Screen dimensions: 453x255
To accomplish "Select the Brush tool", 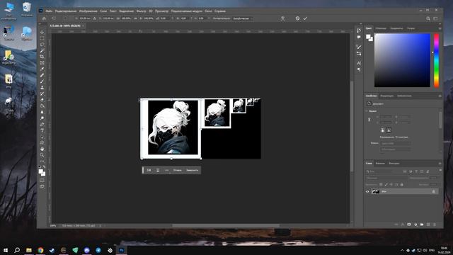I will pyautogui.click(x=42, y=81).
